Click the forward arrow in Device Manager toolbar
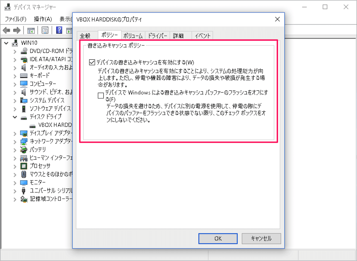357x261 pixels. [x=17, y=30]
